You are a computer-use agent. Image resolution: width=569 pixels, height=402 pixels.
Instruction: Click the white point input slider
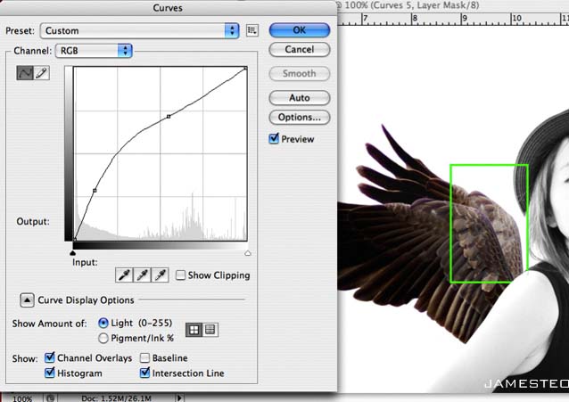click(247, 253)
